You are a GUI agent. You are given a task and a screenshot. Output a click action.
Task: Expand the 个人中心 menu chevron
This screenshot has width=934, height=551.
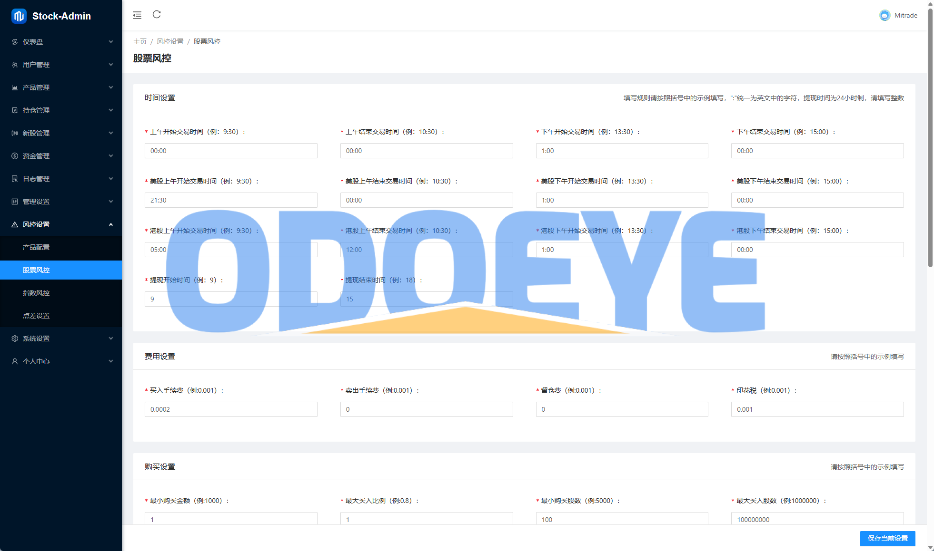pyautogui.click(x=111, y=361)
